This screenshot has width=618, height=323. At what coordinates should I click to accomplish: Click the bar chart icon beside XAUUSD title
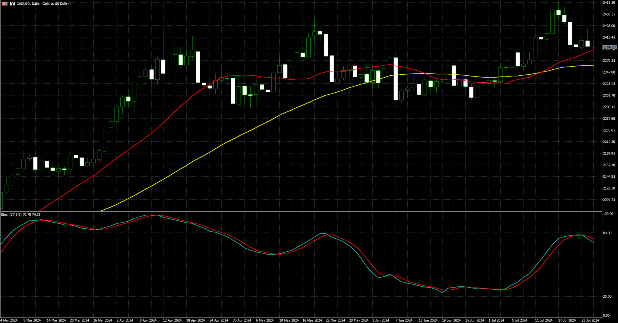(x=12, y=4)
